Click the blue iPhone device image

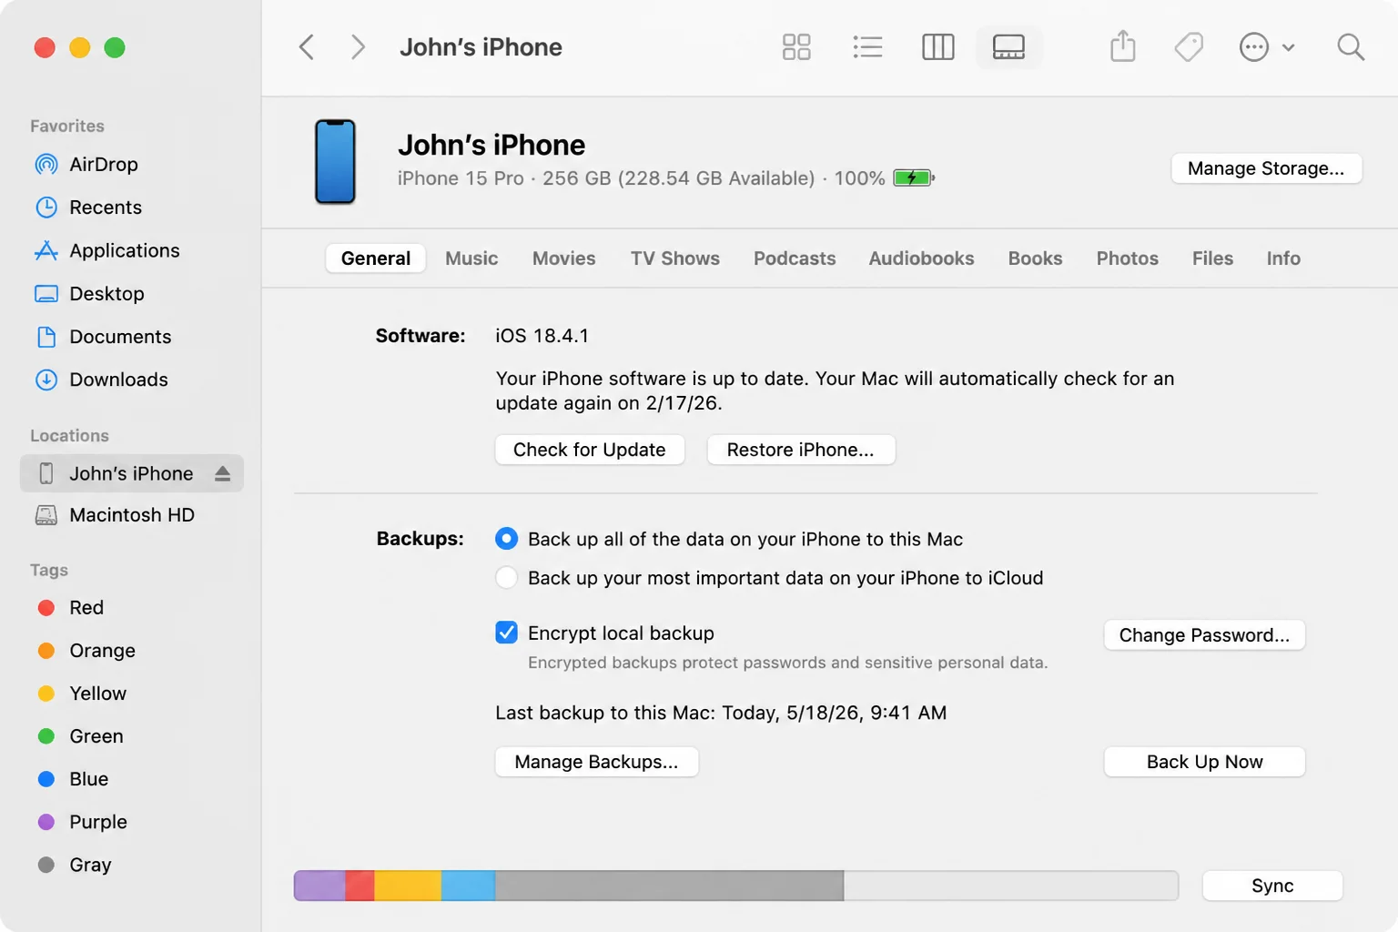coord(335,162)
